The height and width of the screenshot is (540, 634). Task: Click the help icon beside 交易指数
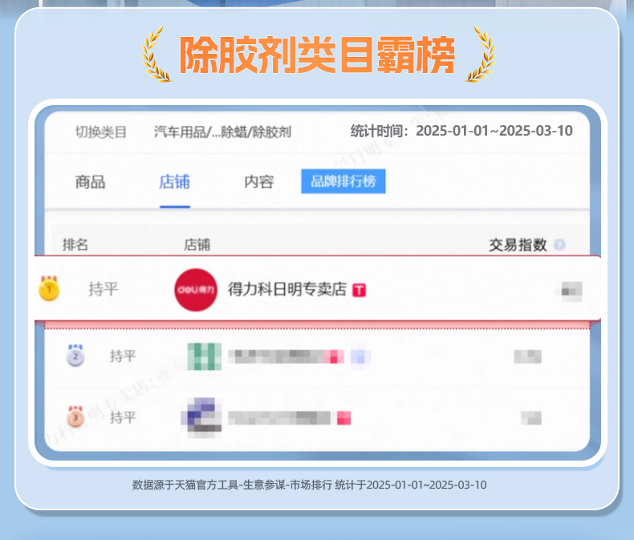click(559, 245)
